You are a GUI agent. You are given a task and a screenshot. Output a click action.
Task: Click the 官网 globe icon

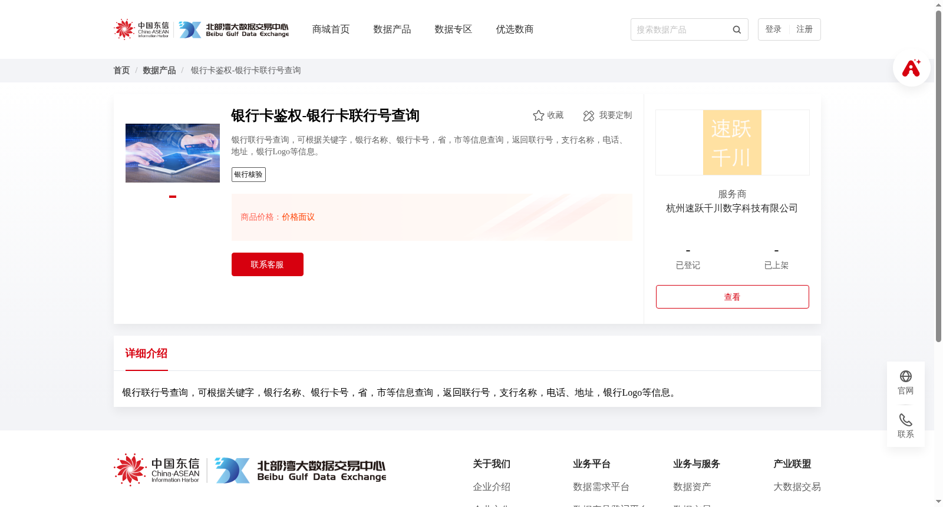click(906, 376)
